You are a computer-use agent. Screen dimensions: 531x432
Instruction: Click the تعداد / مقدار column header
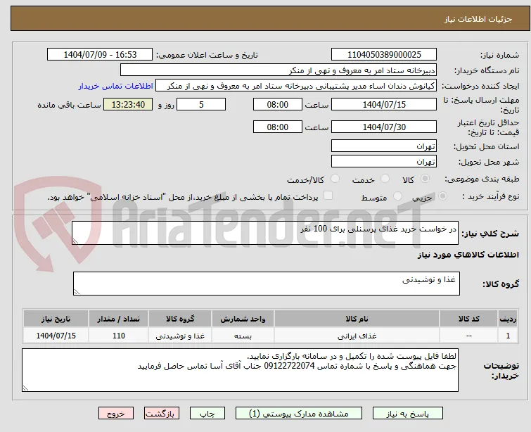pos(119,319)
